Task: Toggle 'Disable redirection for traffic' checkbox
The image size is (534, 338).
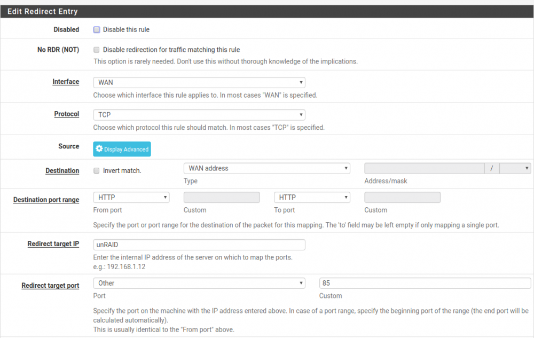Action: (x=97, y=50)
